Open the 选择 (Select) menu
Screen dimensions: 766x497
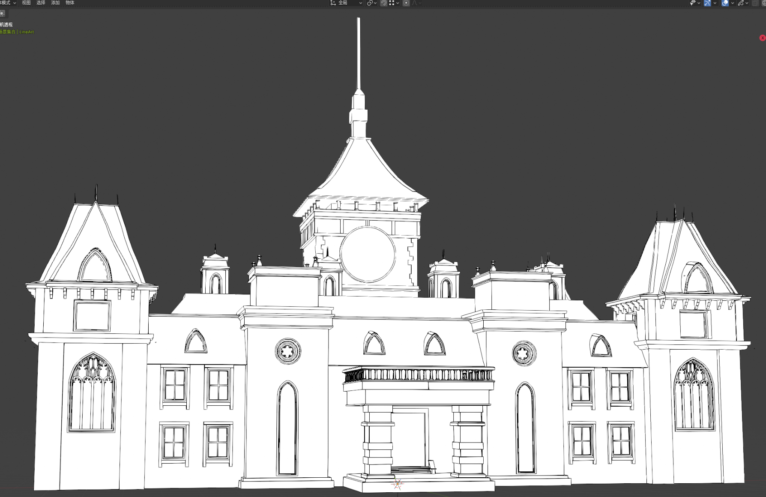[41, 3]
